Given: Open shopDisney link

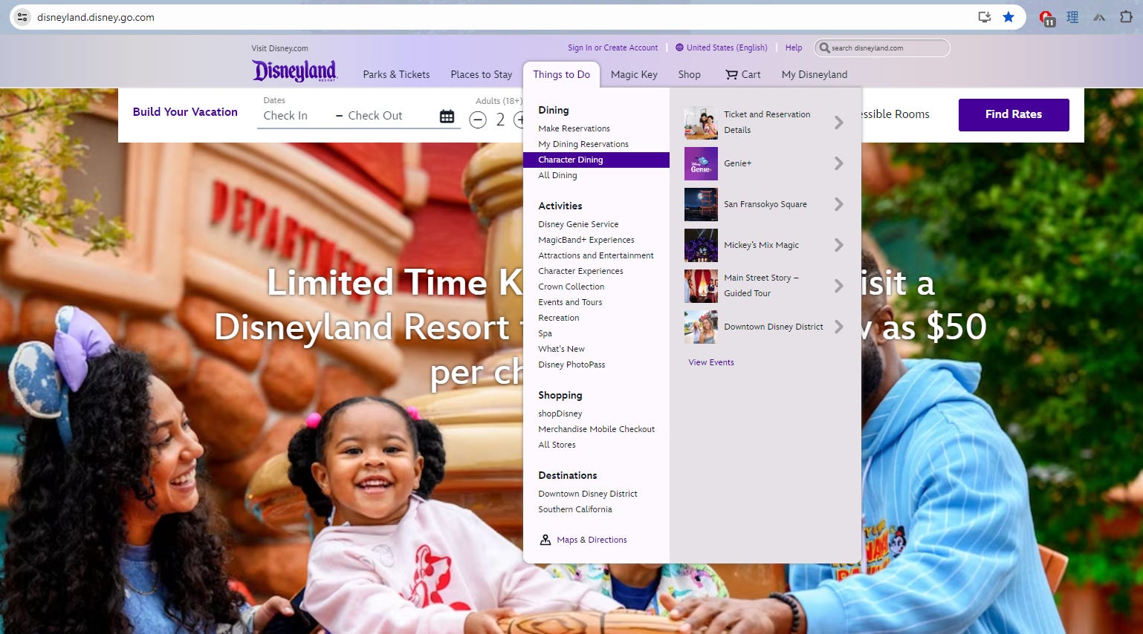Looking at the screenshot, I should [x=560, y=414].
